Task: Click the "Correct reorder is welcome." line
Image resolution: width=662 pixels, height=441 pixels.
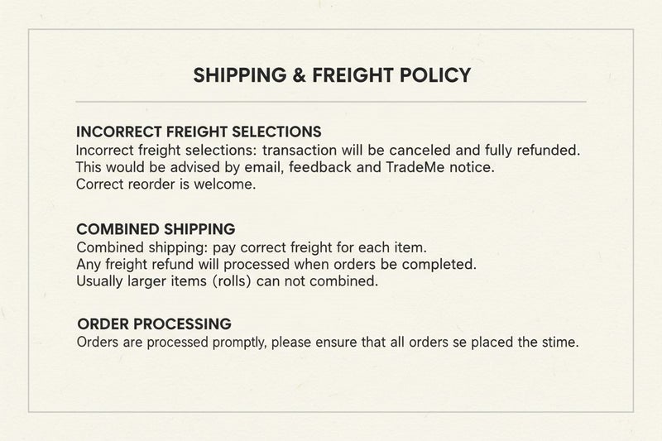Action: [165, 185]
